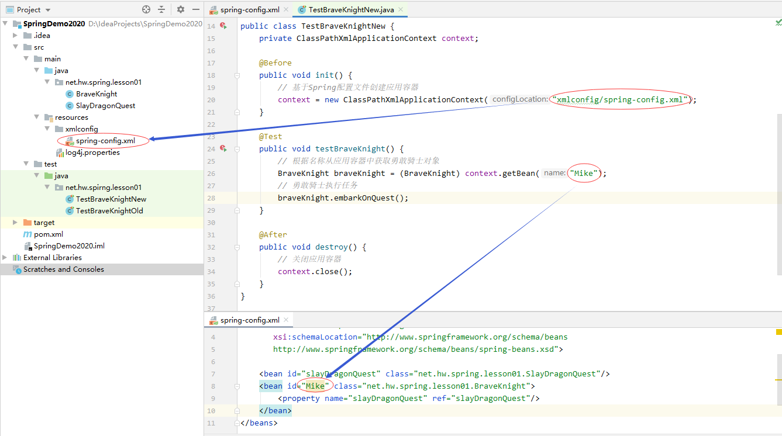This screenshot has width=782, height=436.
Task: Click "Mike" string in getBean call
Action: pyautogui.click(x=585, y=174)
